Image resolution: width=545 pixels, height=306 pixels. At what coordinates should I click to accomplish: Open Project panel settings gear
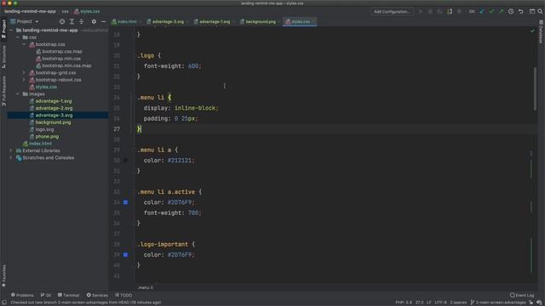pyautogui.click(x=94, y=21)
